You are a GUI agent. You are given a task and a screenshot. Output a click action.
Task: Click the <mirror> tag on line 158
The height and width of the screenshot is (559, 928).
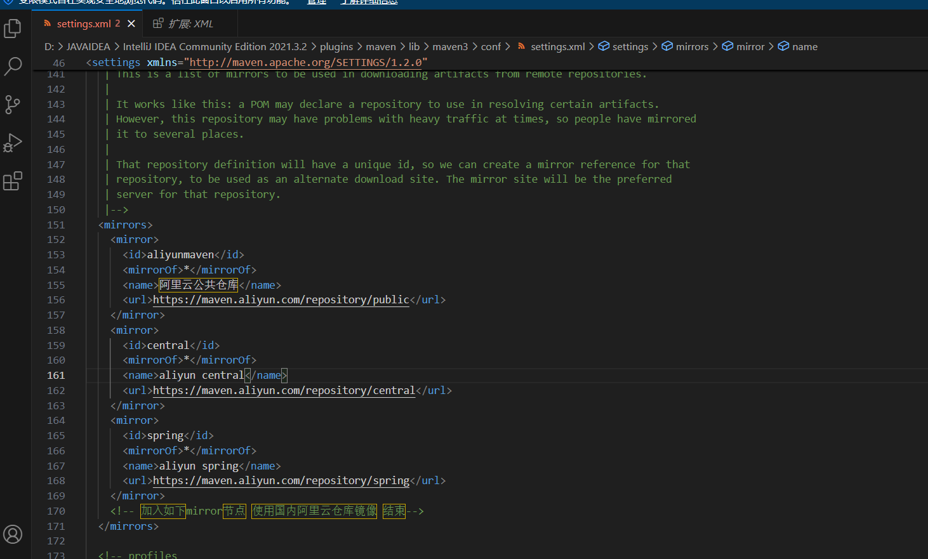pos(135,330)
